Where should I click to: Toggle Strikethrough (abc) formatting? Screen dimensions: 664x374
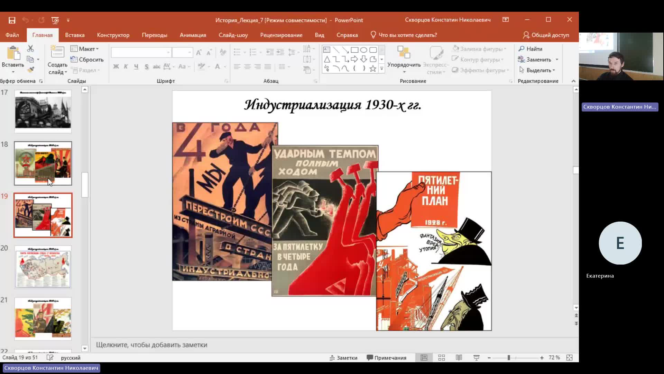[157, 66]
